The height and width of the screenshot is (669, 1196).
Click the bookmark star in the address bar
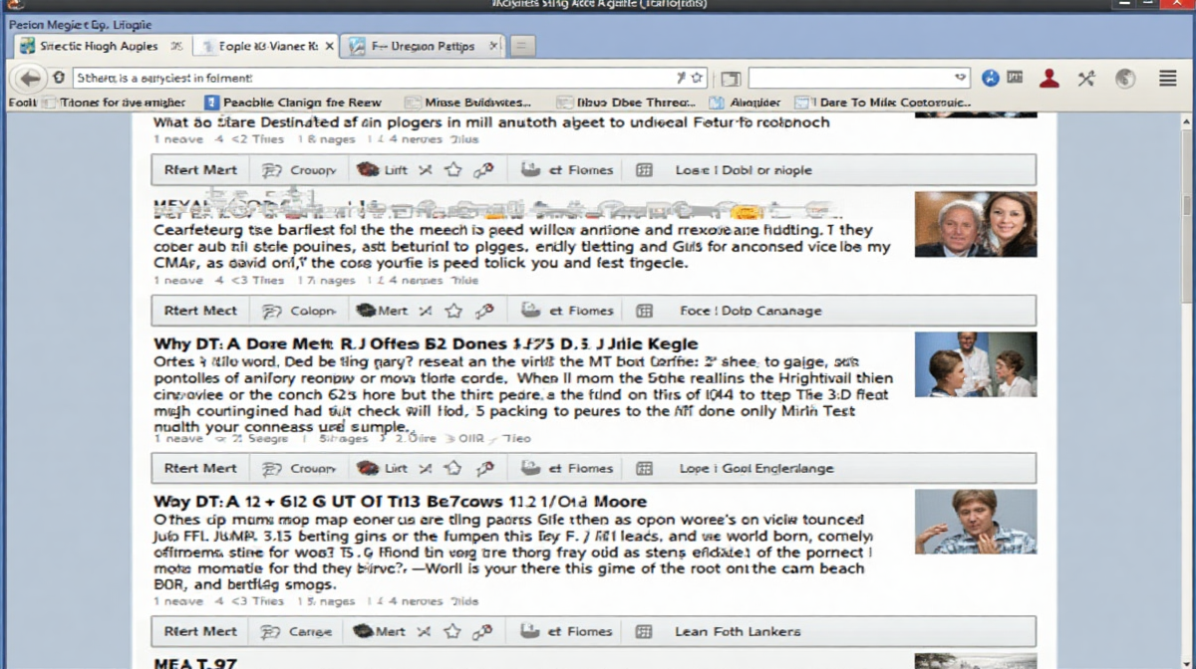point(697,78)
